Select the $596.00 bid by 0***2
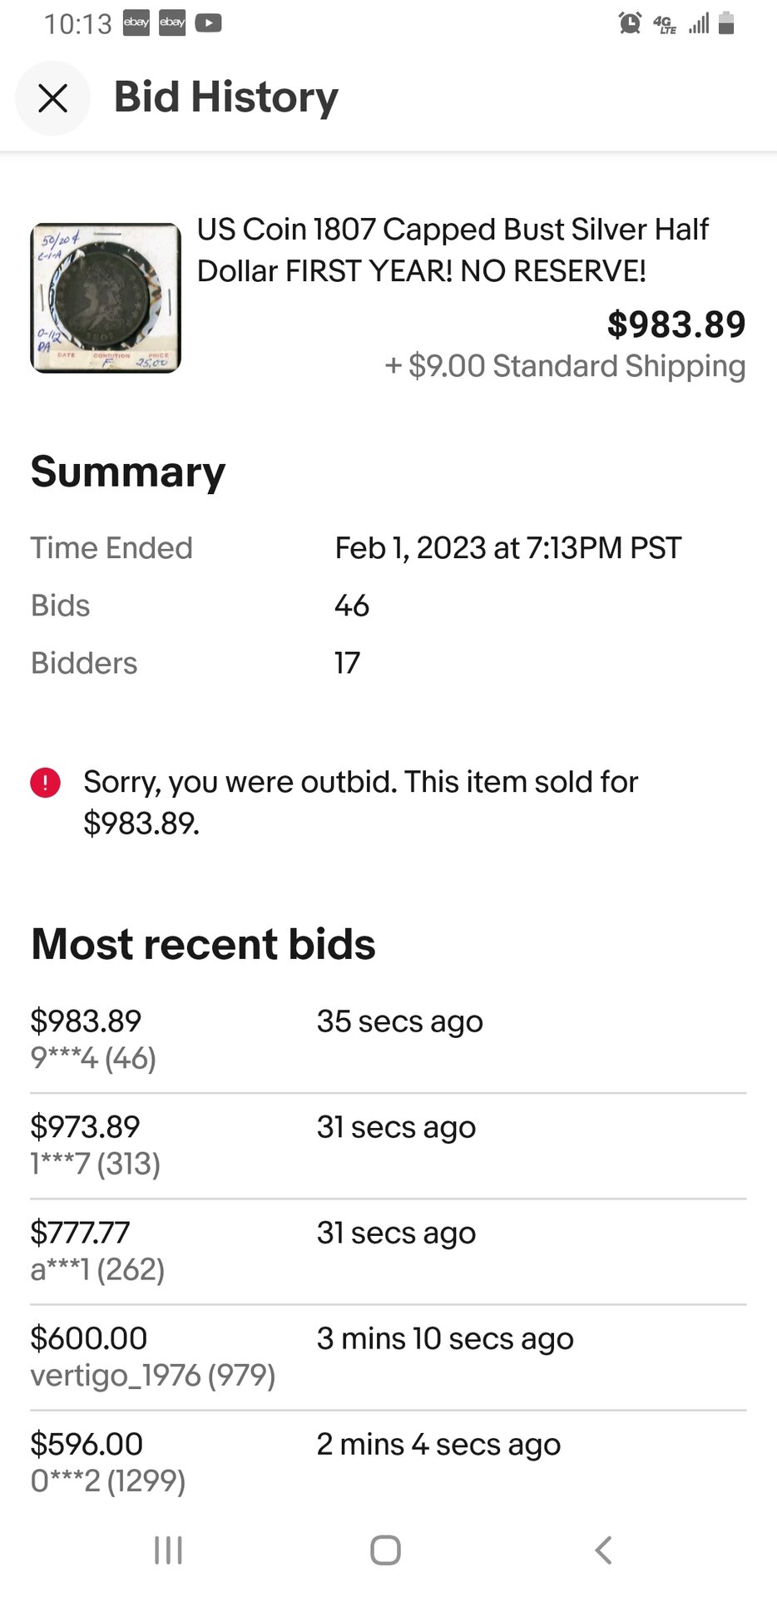 [388, 1462]
